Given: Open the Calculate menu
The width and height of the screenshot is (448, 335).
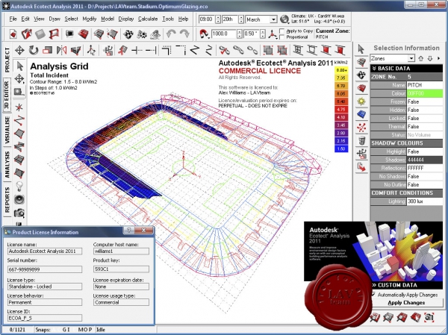Looking at the screenshot, I should [x=148, y=19].
